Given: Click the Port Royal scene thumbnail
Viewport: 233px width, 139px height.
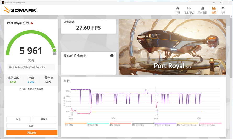Looking at the screenshot, I should [172, 47].
